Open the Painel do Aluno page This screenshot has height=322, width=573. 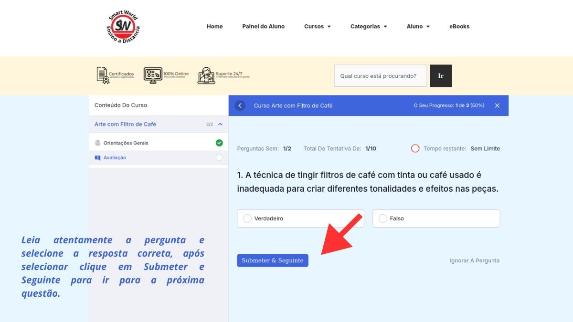click(x=263, y=27)
